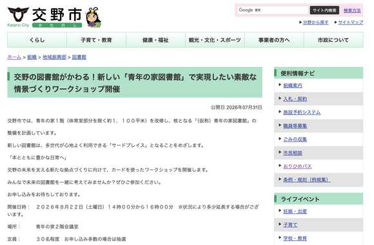Open the 市政について navigation menu
This screenshot has height=245, width=374.
pos(333,40)
